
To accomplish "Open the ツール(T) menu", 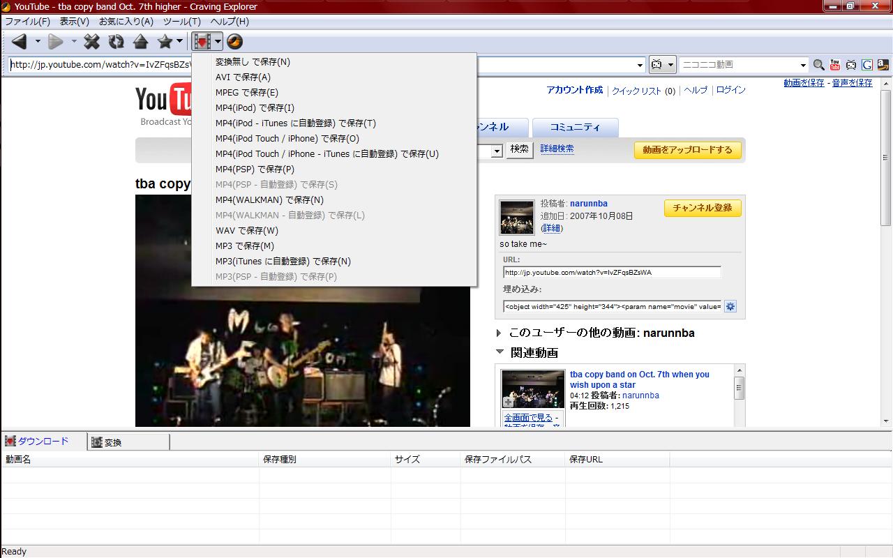I will (x=181, y=22).
